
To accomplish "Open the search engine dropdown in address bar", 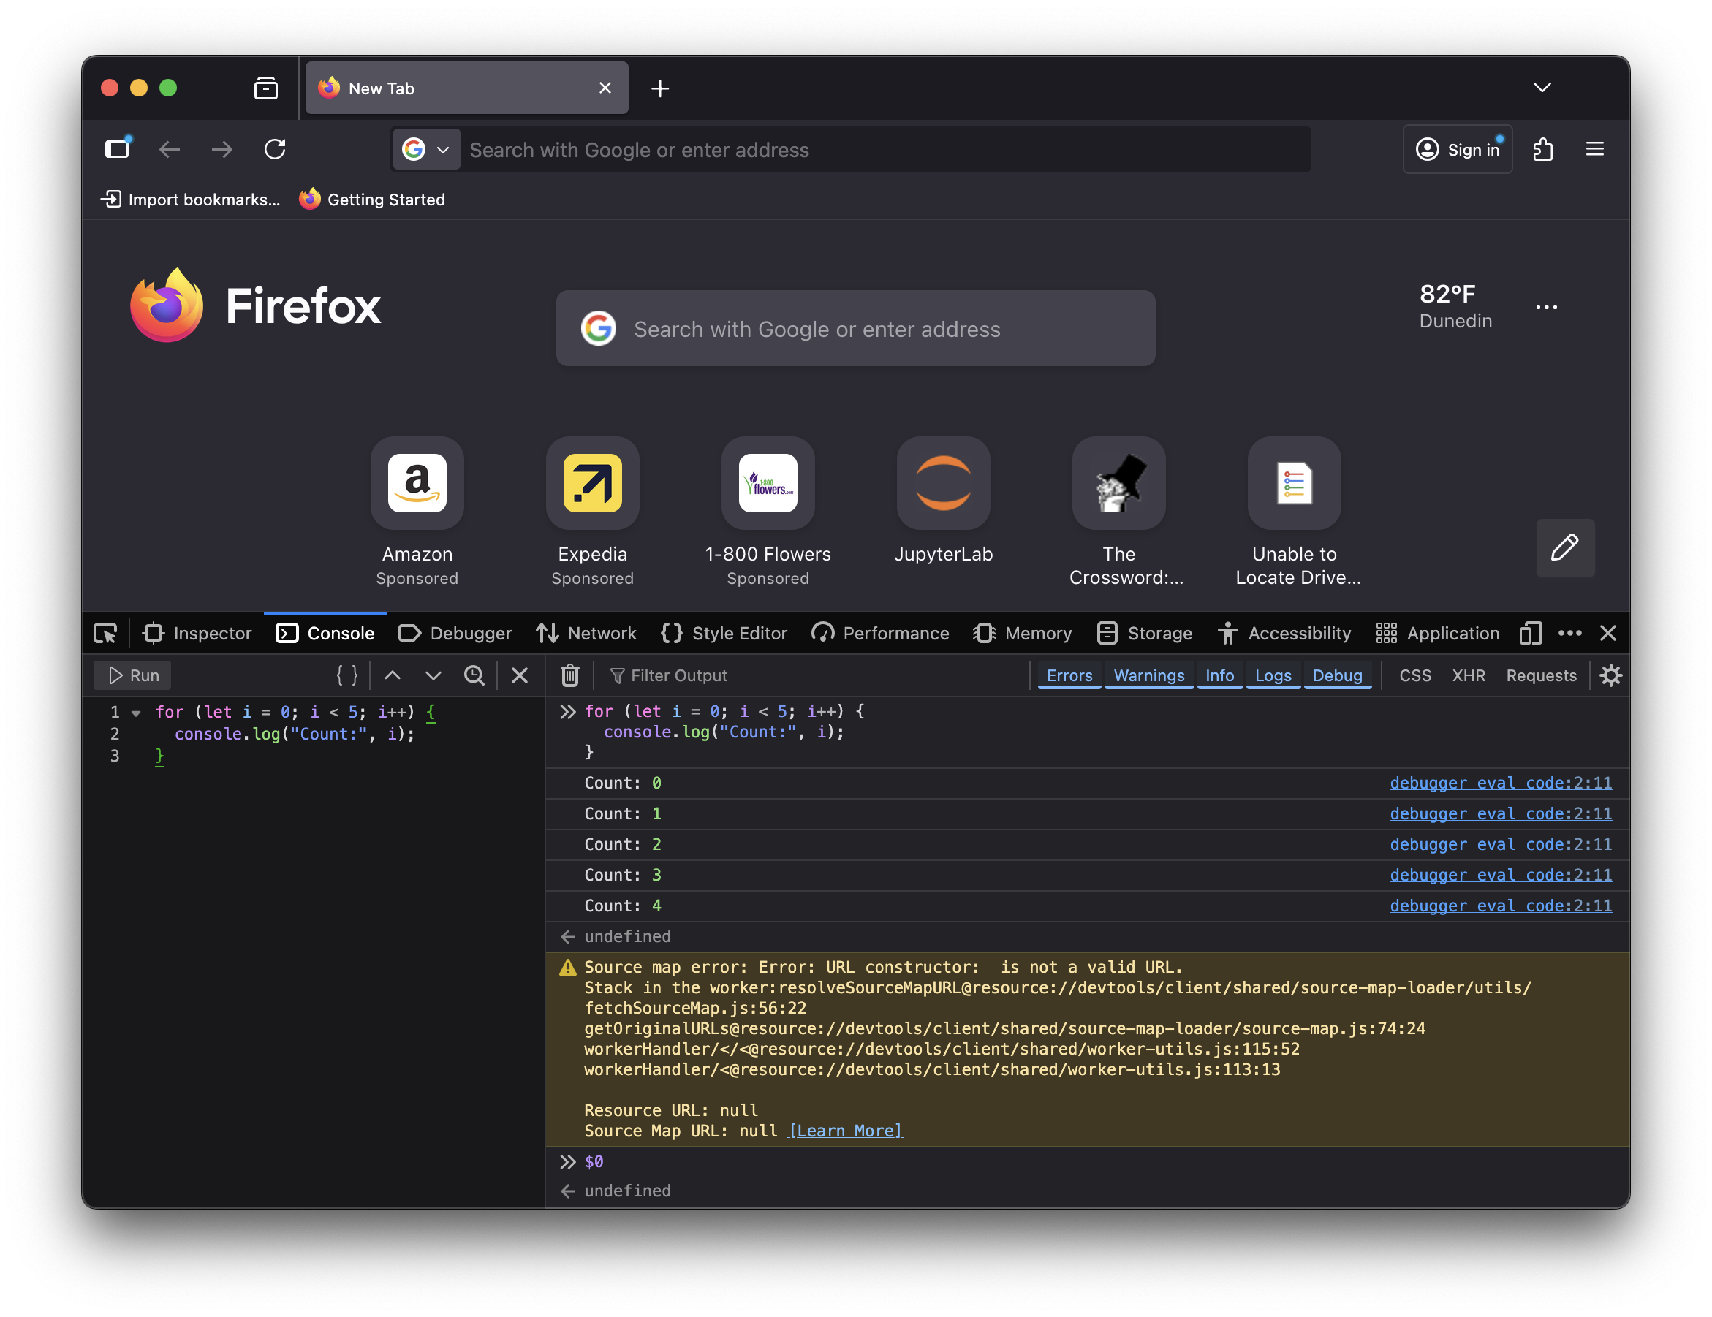I will click(426, 149).
